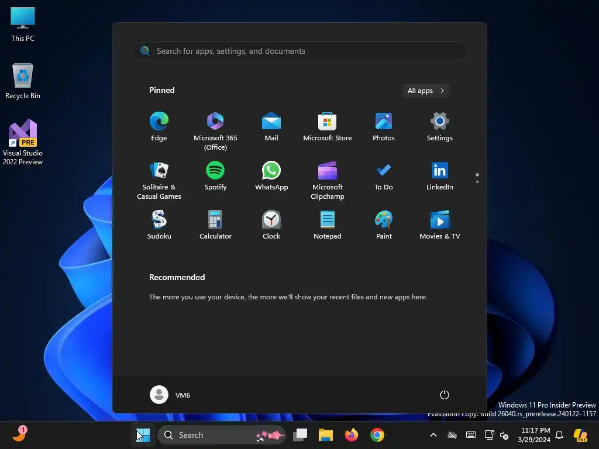599x449 pixels.
Task: Open Calculator
Action: point(215,225)
